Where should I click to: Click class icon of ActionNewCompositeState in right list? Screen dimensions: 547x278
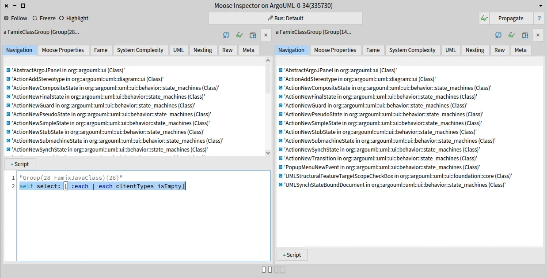(281, 88)
